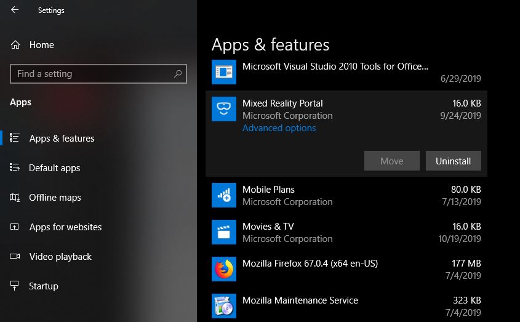
Task: Open Apps for websites page
Action: pos(65,227)
